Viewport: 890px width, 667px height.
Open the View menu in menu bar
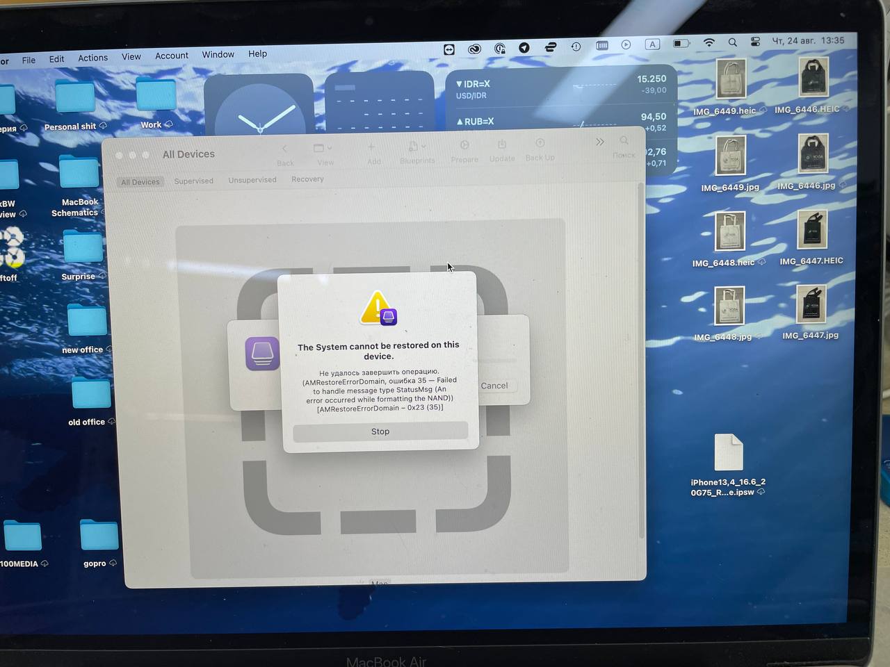pyautogui.click(x=131, y=56)
